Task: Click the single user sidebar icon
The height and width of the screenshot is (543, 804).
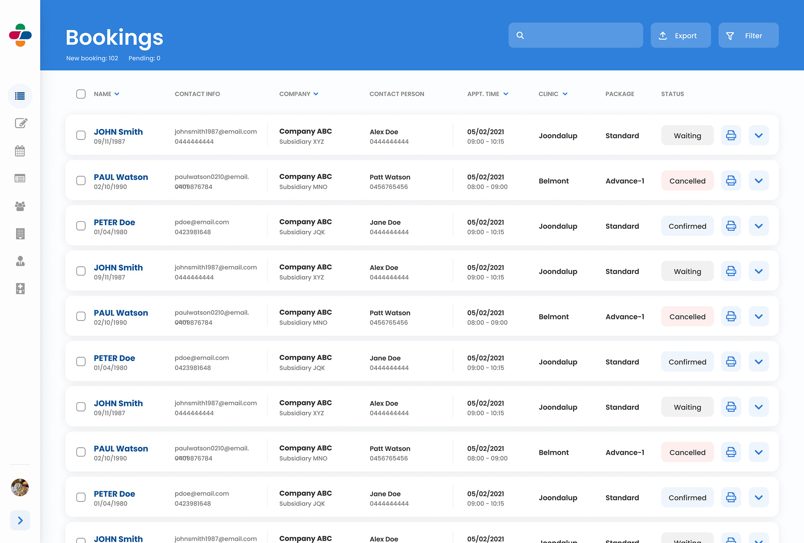Action: click(x=20, y=261)
